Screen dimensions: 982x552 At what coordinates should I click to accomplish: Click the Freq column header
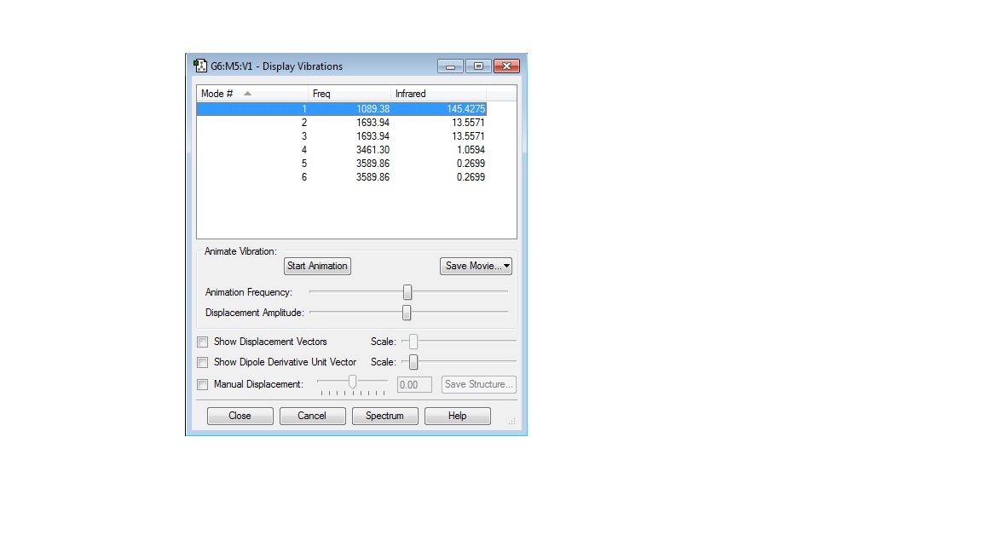349,93
